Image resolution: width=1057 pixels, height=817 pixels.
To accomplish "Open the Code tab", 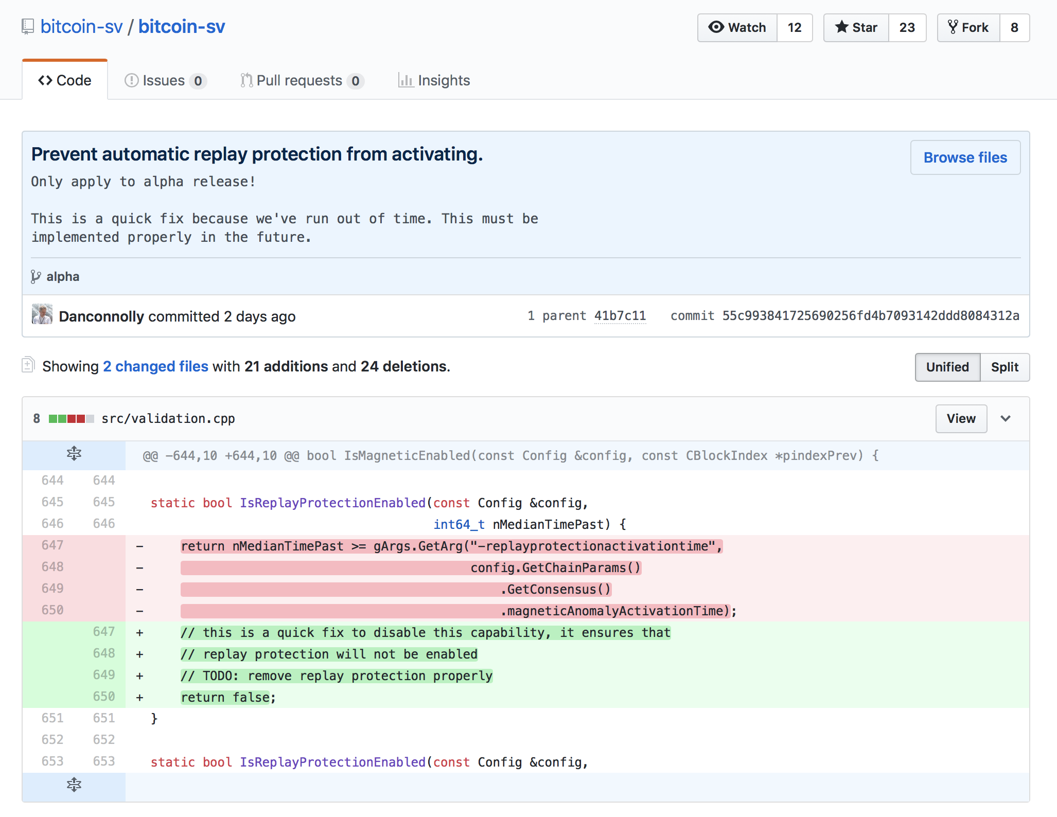I will pyautogui.click(x=65, y=80).
